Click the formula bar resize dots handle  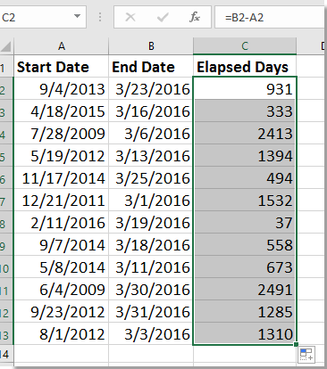tap(100, 17)
